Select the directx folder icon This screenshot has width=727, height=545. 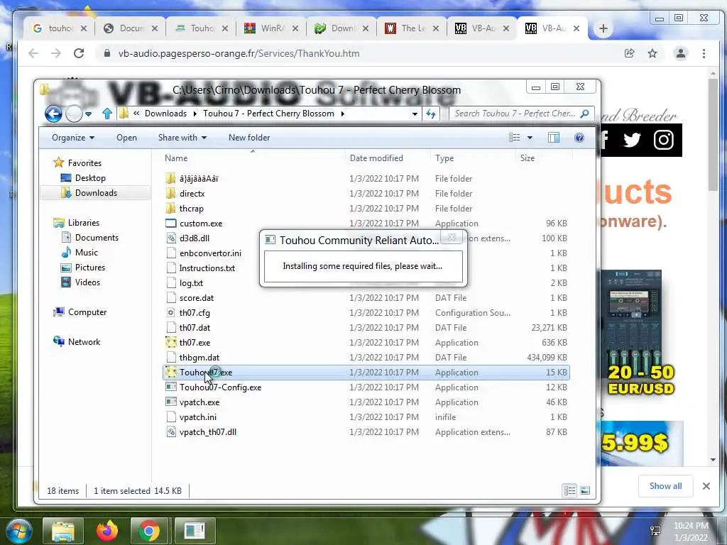click(170, 194)
